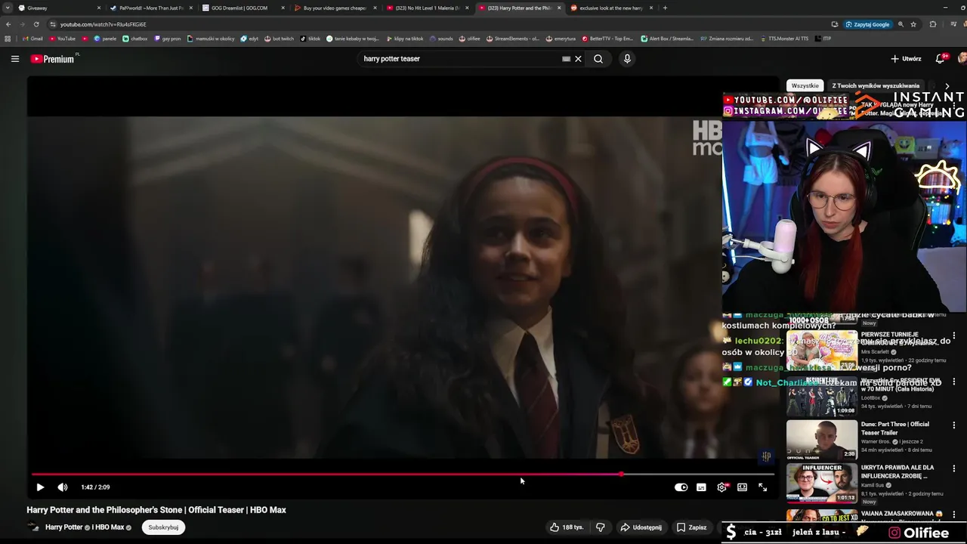This screenshot has width=967, height=544.
Task: Open the INFLUENCER video thumbnail
Action: pyautogui.click(x=822, y=484)
